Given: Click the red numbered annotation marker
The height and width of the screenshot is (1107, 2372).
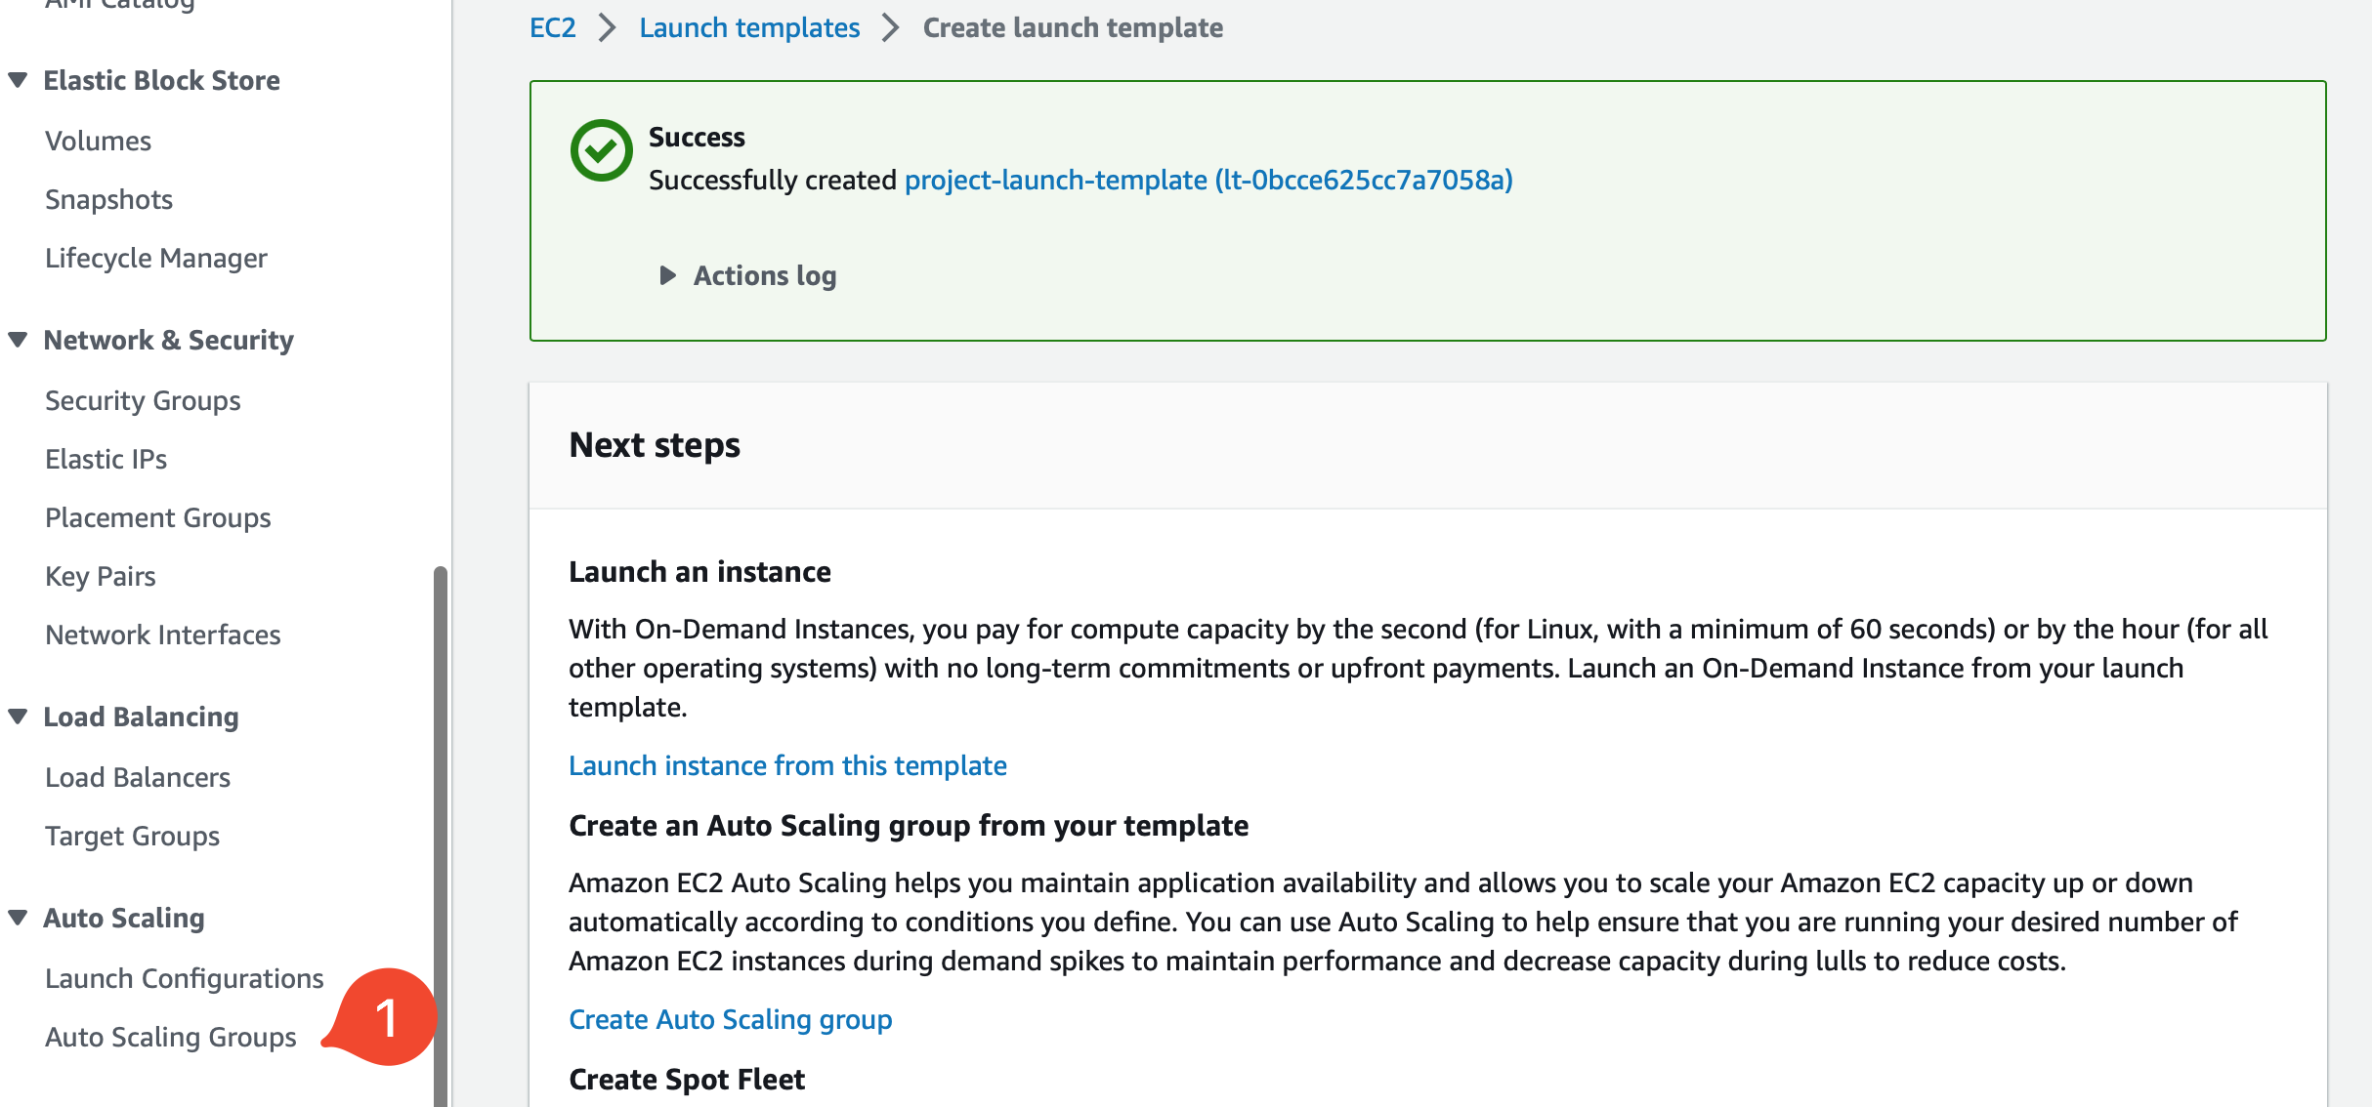Looking at the screenshot, I should point(387,1015).
